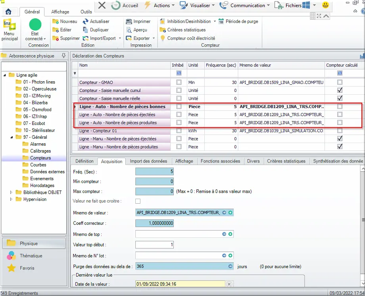Open Critères statistiques in the ribbon
This screenshot has width=365, height=296.
(x=183, y=30)
